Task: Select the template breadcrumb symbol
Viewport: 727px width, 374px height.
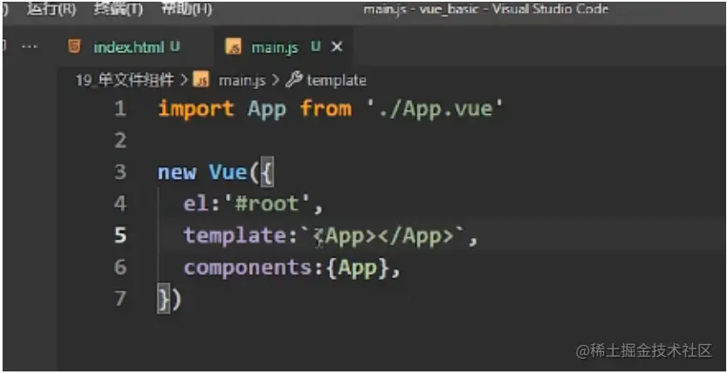Action: tap(337, 80)
